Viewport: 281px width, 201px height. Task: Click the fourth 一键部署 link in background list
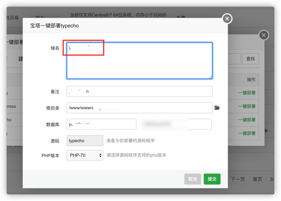pyautogui.click(x=247, y=133)
